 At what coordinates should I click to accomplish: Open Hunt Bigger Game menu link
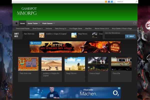pos(76,28)
